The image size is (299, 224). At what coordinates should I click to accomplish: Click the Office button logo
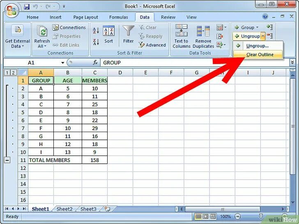[11, 11]
